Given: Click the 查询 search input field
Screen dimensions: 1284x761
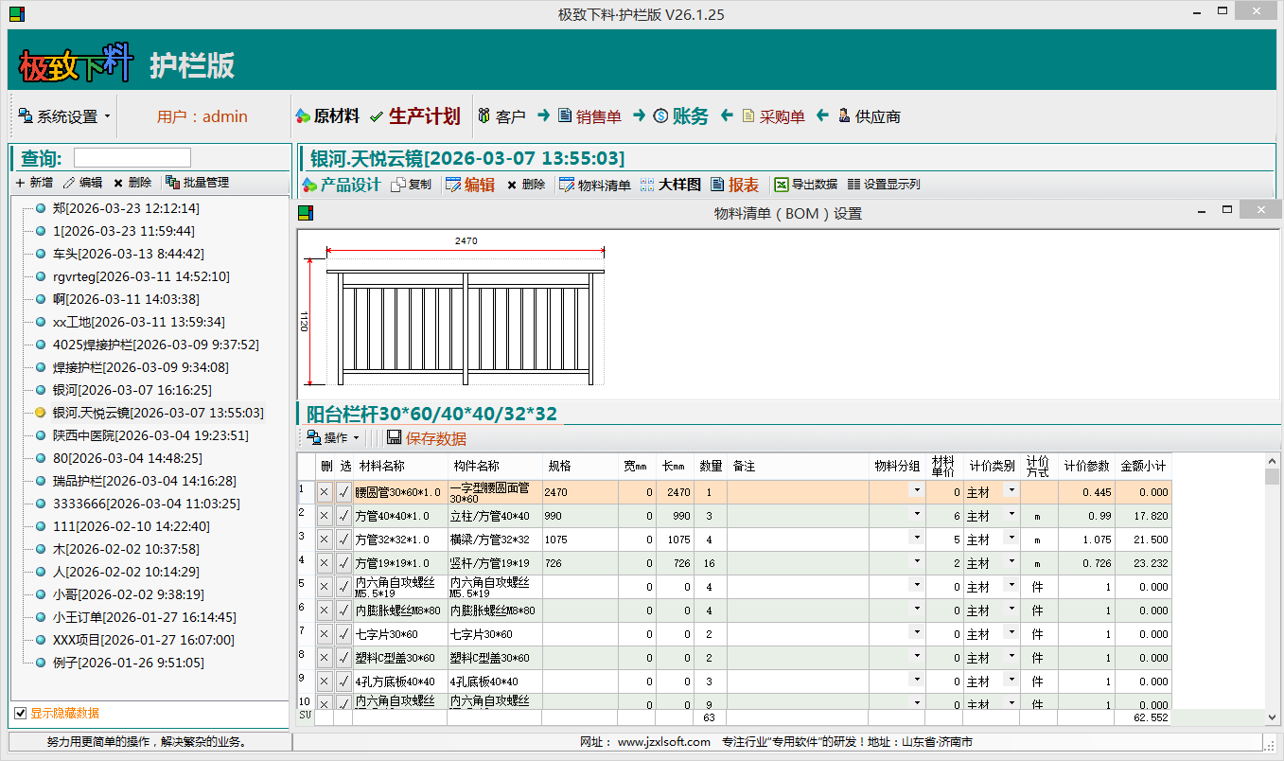Looking at the screenshot, I should click(132, 158).
